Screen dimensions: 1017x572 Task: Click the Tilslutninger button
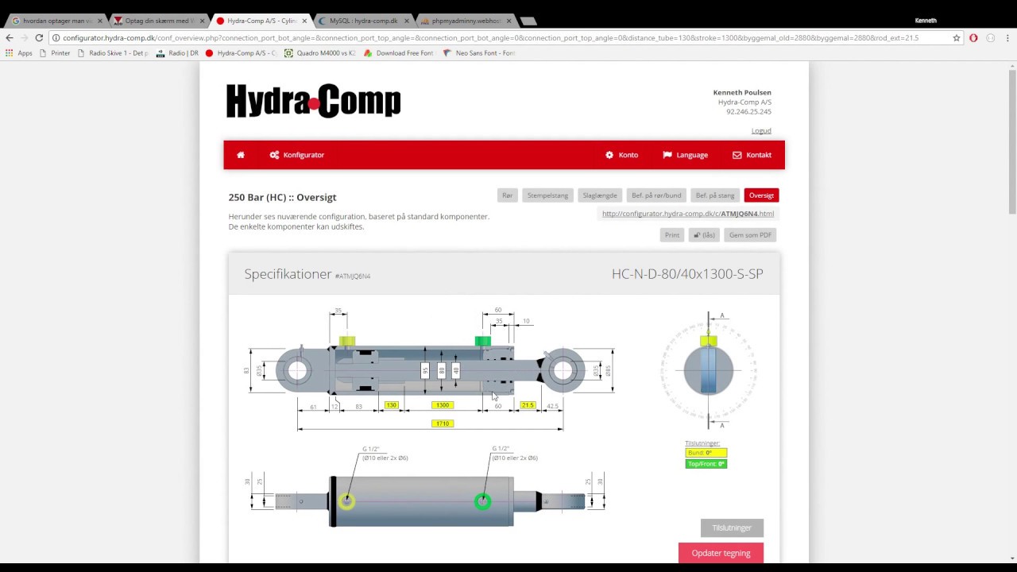732,528
